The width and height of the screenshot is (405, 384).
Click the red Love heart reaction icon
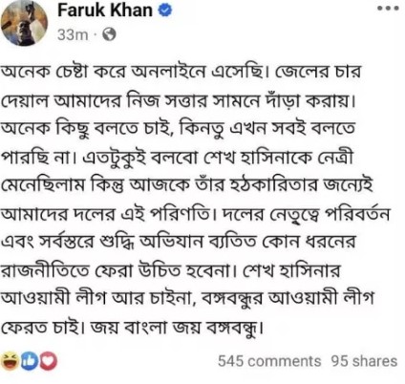(x=49, y=361)
